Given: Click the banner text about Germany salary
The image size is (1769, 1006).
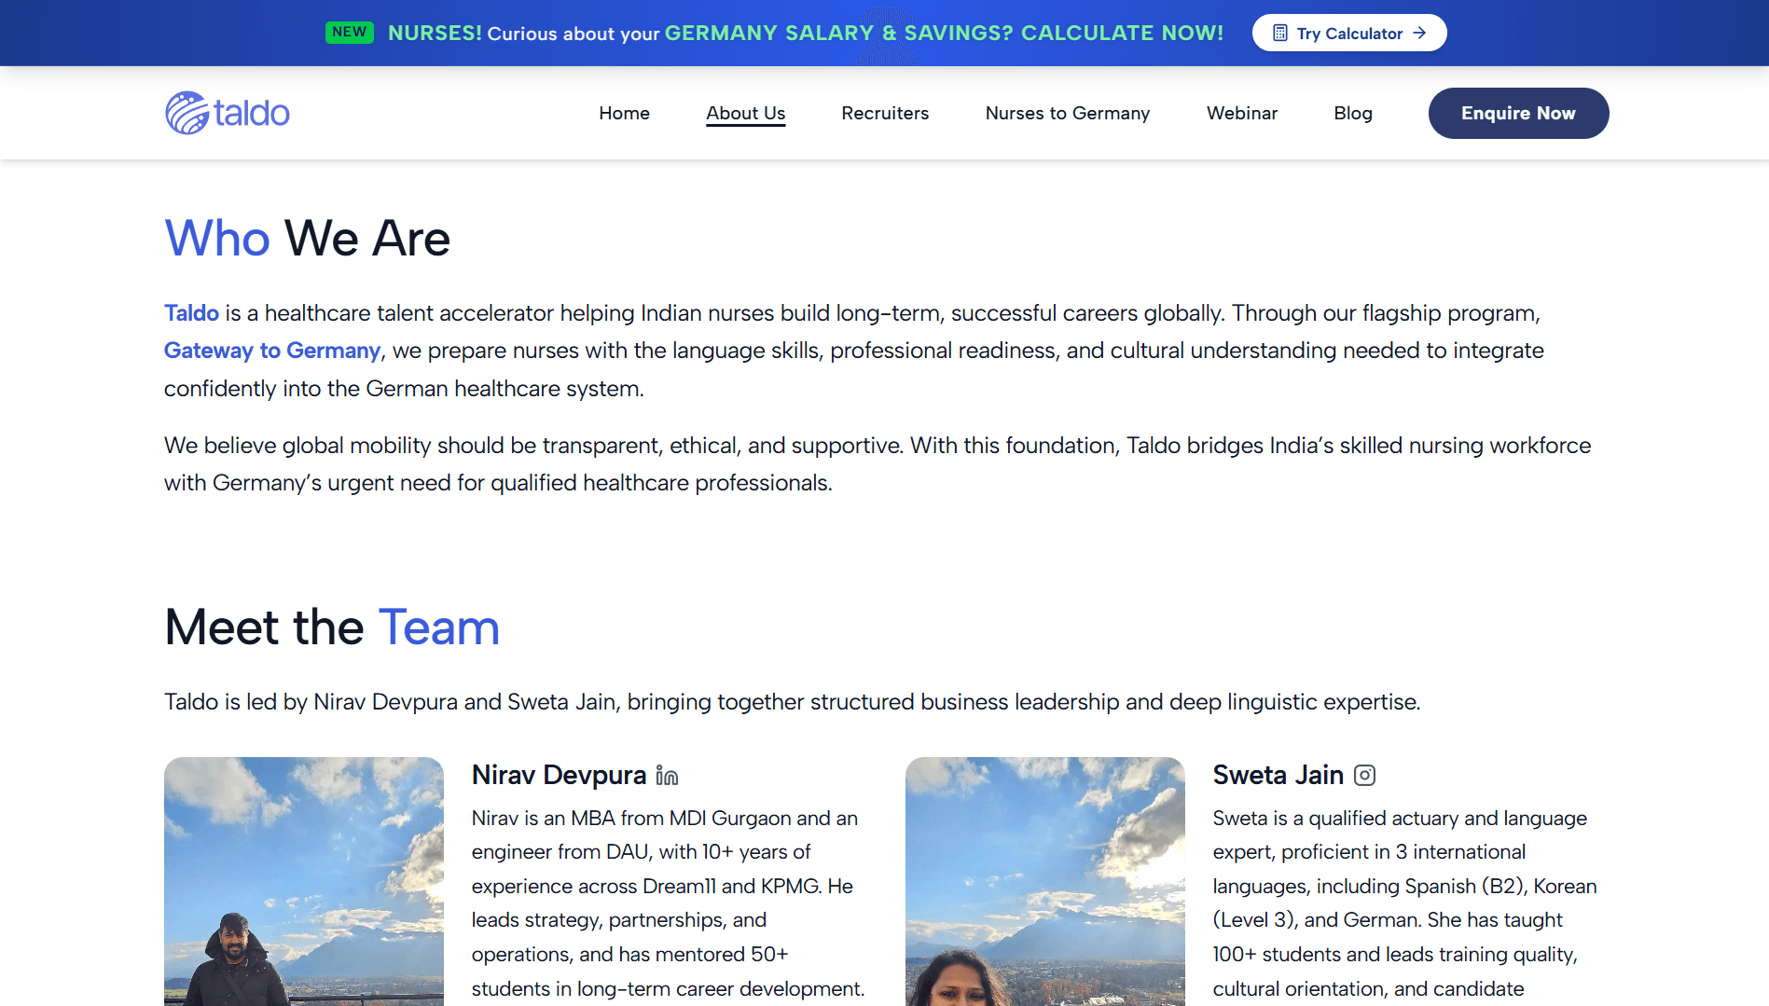Looking at the screenshot, I should click(806, 33).
